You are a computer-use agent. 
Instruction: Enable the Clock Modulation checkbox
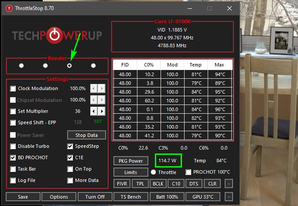[13, 88]
